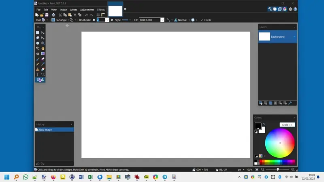Select the Gradient tool
The width and height of the screenshot is (324, 182).
43,54
